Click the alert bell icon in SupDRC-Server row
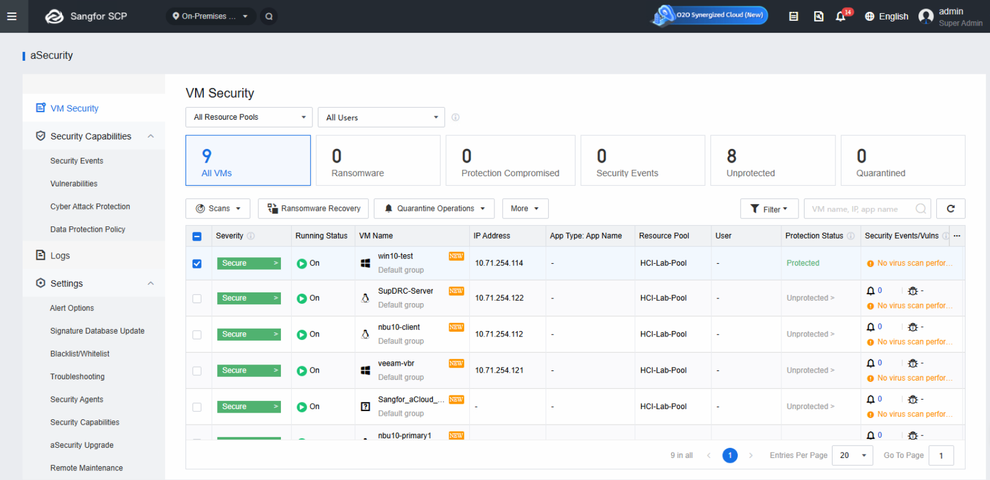 click(871, 291)
